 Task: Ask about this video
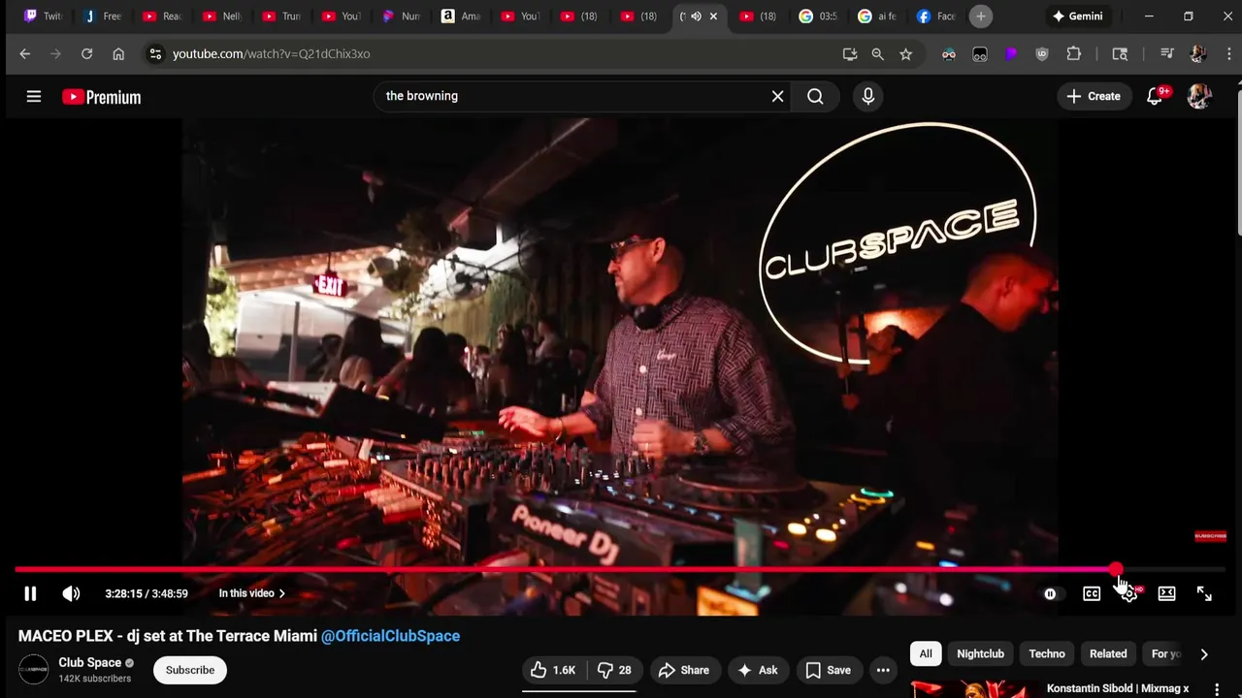click(758, 670)
